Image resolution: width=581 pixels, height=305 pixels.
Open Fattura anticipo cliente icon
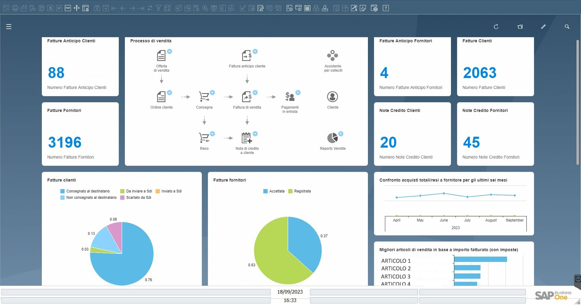[247, 56]
